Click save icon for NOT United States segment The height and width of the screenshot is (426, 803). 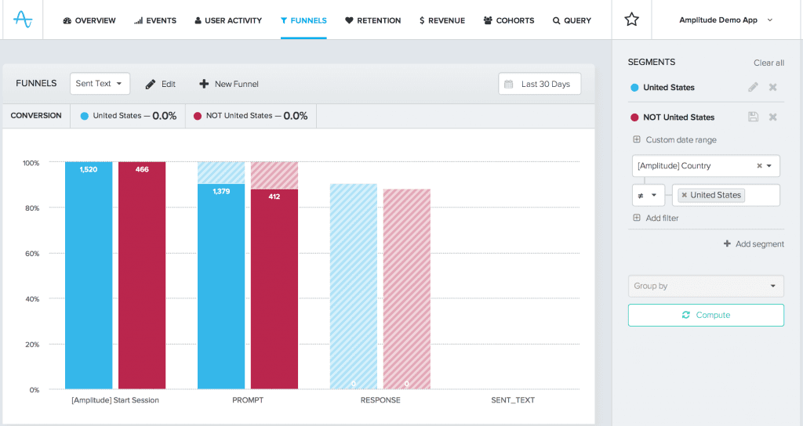[753, 117]
